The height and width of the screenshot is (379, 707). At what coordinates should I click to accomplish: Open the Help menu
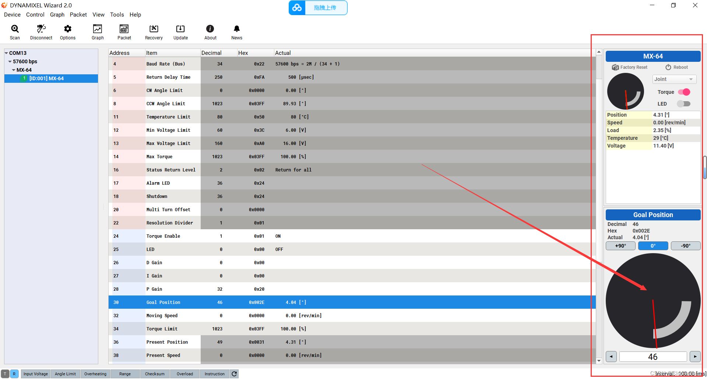(x=135, y=15)
